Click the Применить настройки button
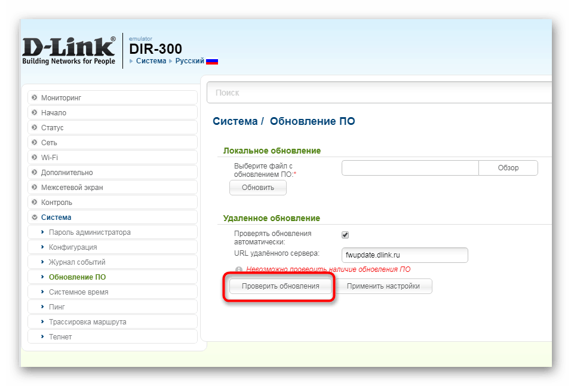Screen dimensions: 571x386 [x=385, y=286]
